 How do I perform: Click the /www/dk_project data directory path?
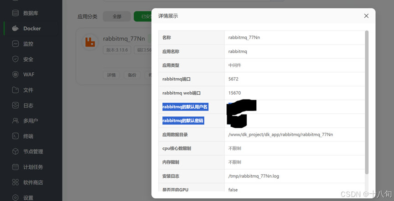click(x=280, y=135)
